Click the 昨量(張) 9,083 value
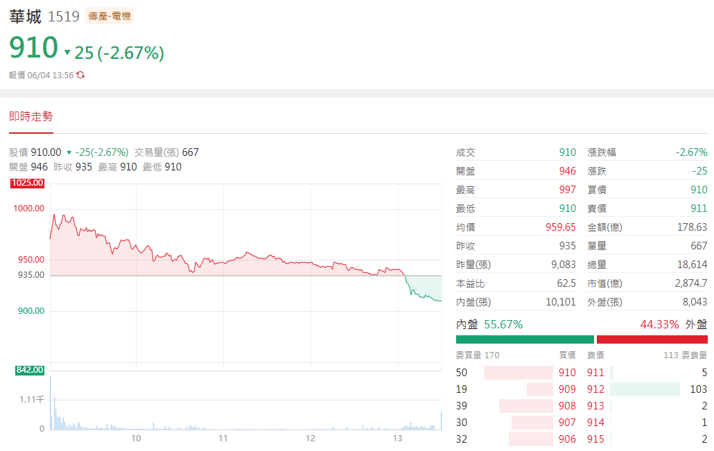The width and height of the screenshot is (714, 451). [564, 265]
